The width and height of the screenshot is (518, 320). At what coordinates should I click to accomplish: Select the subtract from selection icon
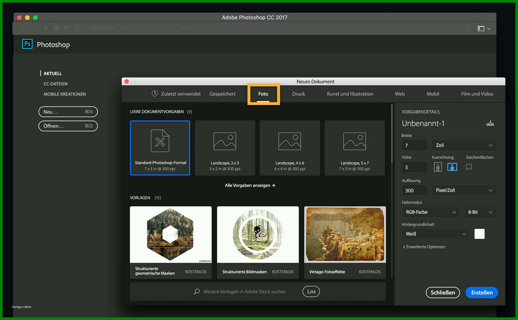[x=67, y=28]
